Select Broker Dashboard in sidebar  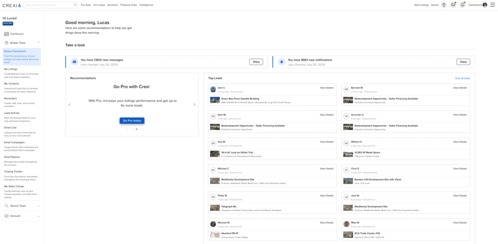[21, 57]
